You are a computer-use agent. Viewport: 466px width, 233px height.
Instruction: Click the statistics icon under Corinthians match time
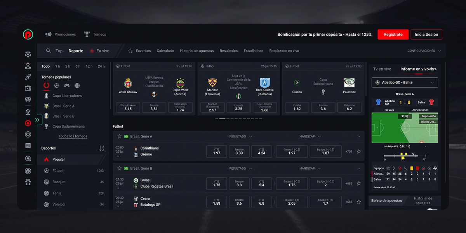click(118, 156)
